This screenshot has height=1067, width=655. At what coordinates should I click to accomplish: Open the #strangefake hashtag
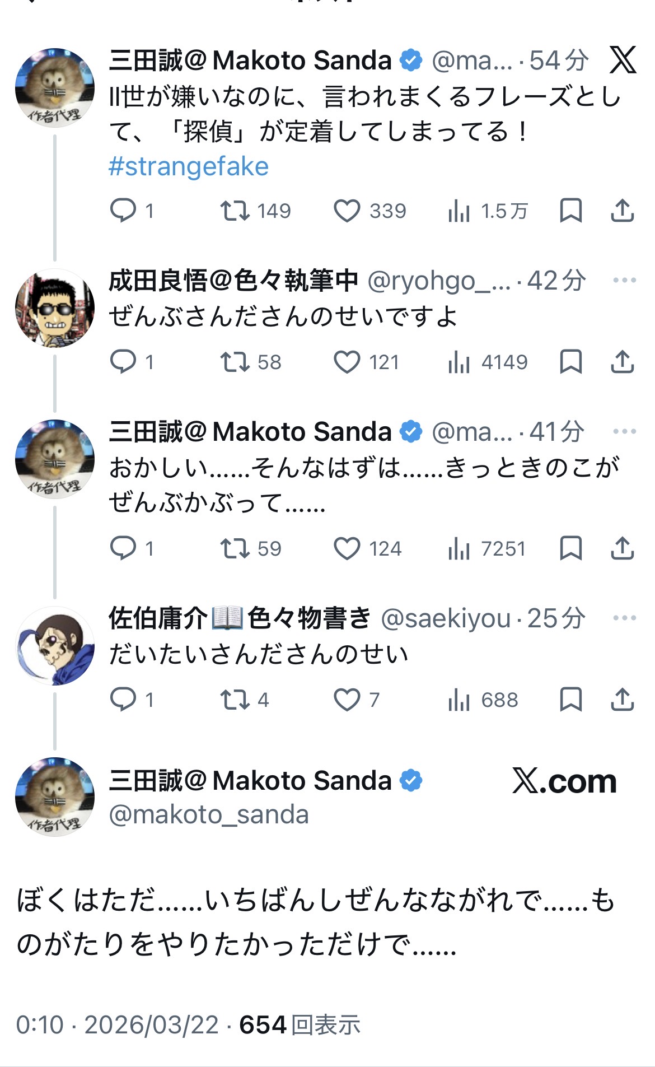(189, 167)
